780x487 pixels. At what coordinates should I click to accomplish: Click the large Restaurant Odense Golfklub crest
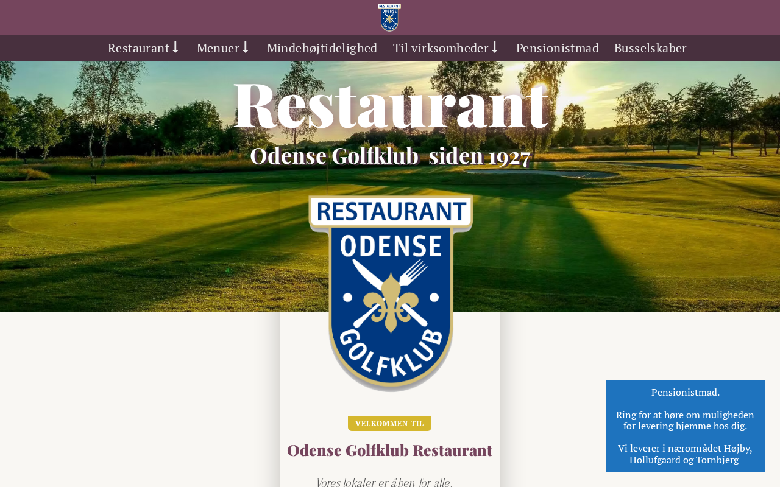pyautogui.click(x=391, y=293)
